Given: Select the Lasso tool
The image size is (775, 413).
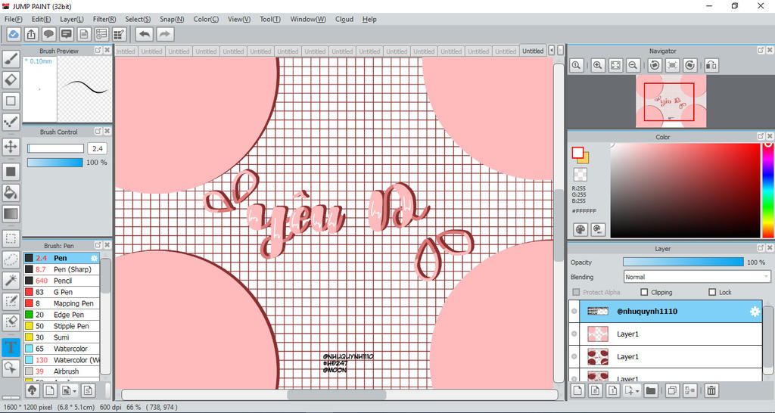Looking at the screenshot, I should coord(11,260).
